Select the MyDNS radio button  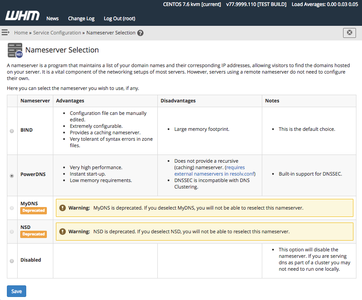(12, 208)
